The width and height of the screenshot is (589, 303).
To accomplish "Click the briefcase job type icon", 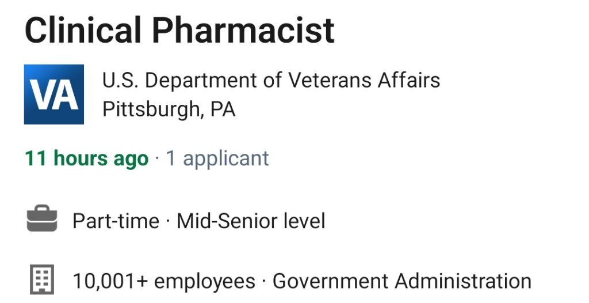I will (x=42, y=218).
